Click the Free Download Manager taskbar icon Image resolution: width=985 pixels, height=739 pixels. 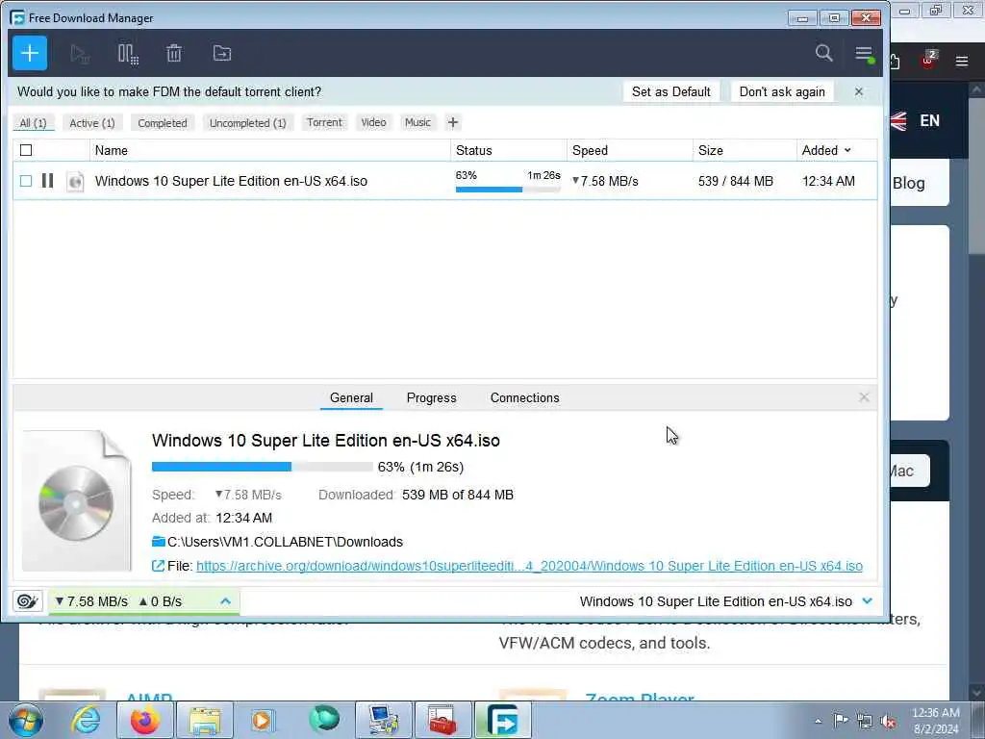[x=503, y=720]
